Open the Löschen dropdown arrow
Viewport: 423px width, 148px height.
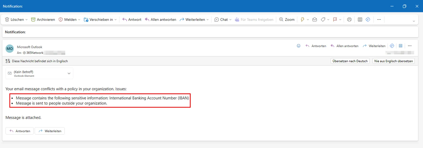[x=26, y=20]
